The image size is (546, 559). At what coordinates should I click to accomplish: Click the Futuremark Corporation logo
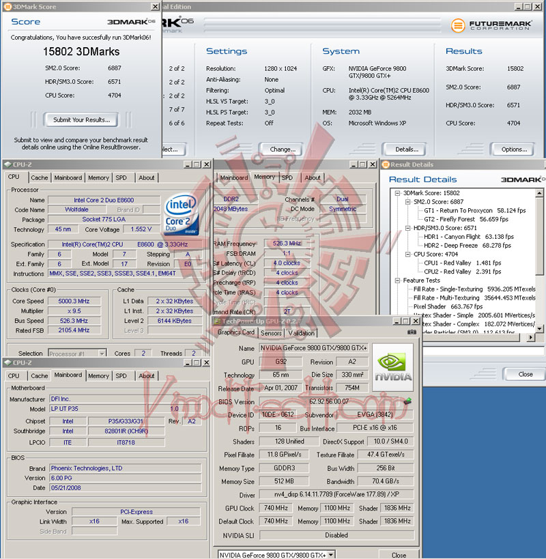pyautogui.click(x=491, y=25)
